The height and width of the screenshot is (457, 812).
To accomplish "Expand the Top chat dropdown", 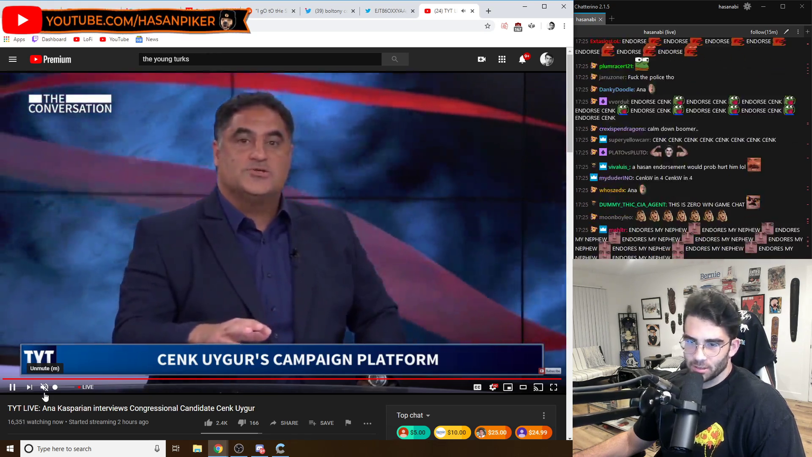I will coord(413,415).
